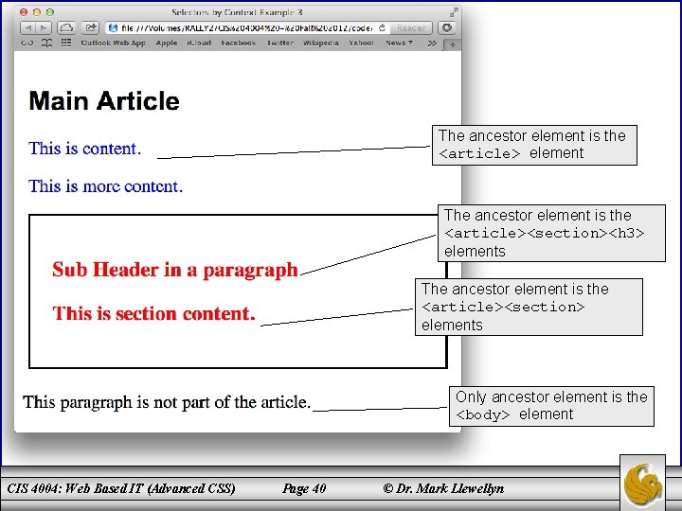
Task: Open the Reading List glasses icon
Action: pyautogui.click(x=27, y=43)
